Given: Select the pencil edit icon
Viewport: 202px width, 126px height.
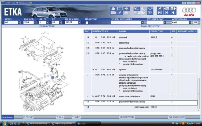Looking at the screenshot, I should 120,13.
